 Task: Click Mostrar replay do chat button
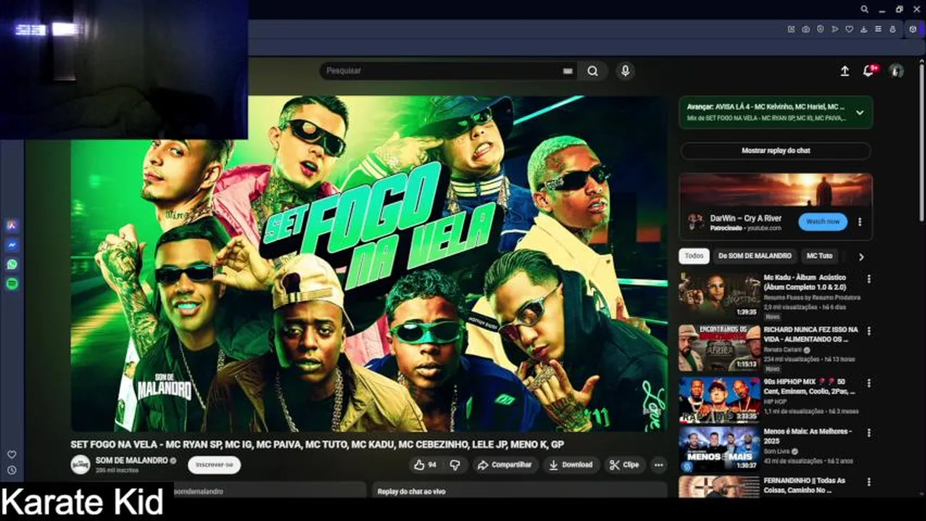tap(775, 151)
